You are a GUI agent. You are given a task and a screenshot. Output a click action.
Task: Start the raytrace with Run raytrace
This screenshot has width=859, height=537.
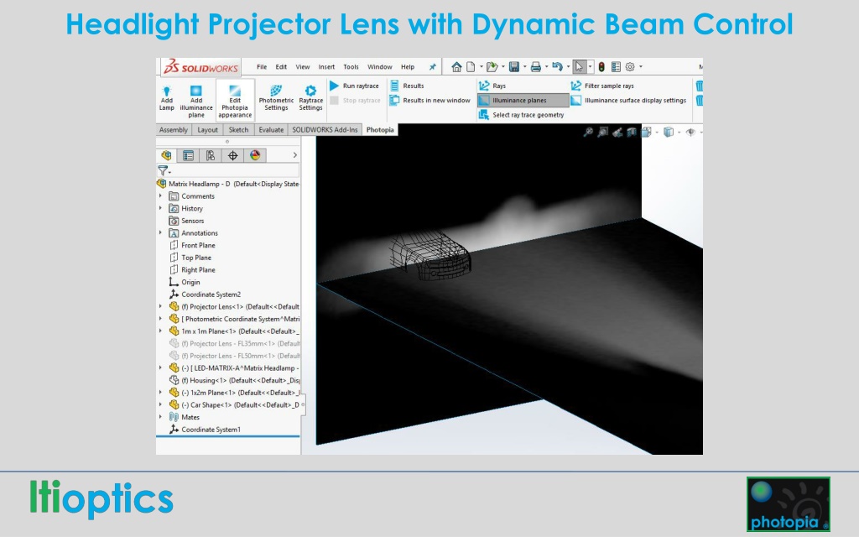coord(355,86)
